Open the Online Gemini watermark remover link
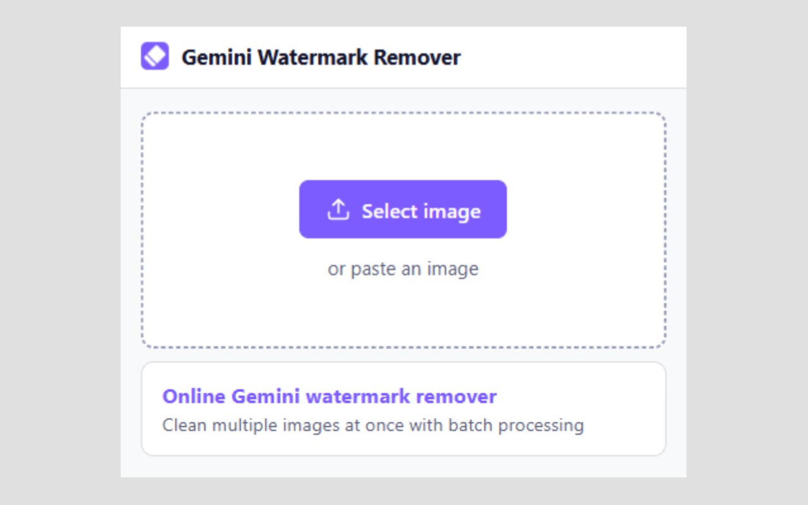Viewport: 808px width, 505px height. pyautogui.click(x=330, y=396)
